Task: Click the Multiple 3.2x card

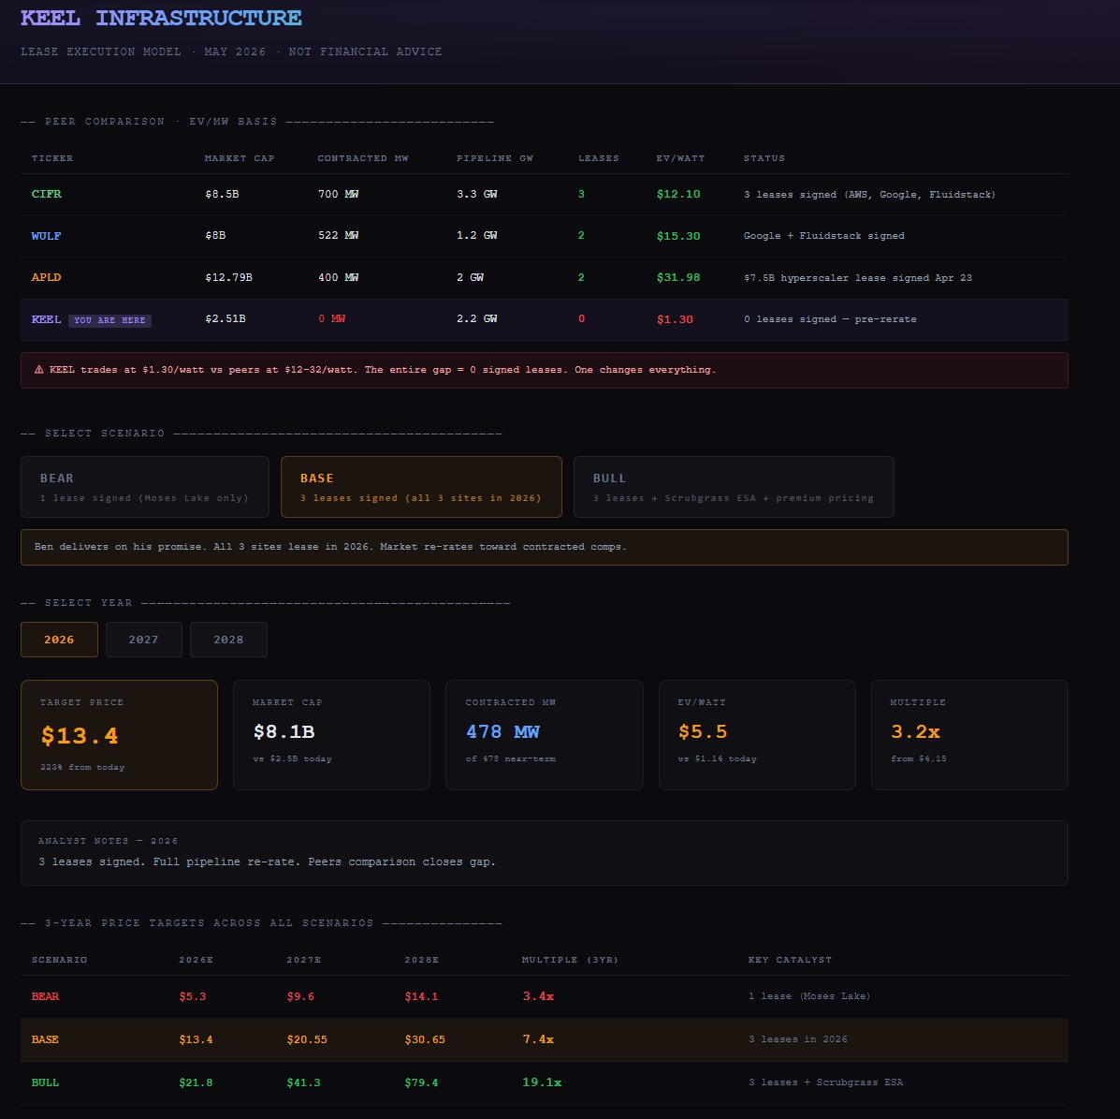Action: point(969,735)
